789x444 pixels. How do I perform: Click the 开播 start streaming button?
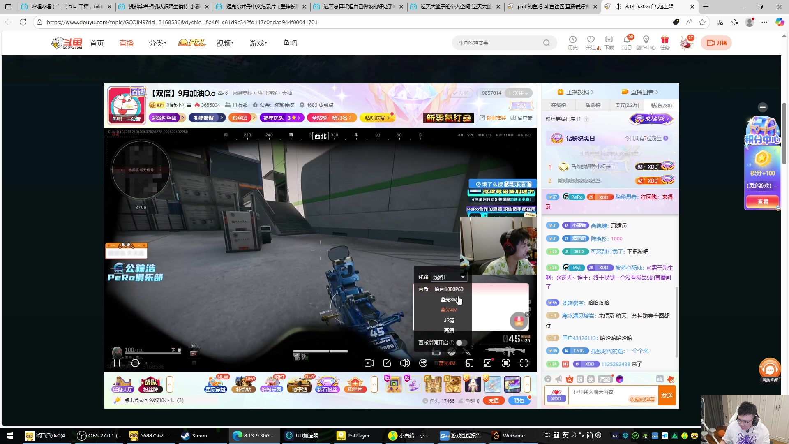point(716,43)
